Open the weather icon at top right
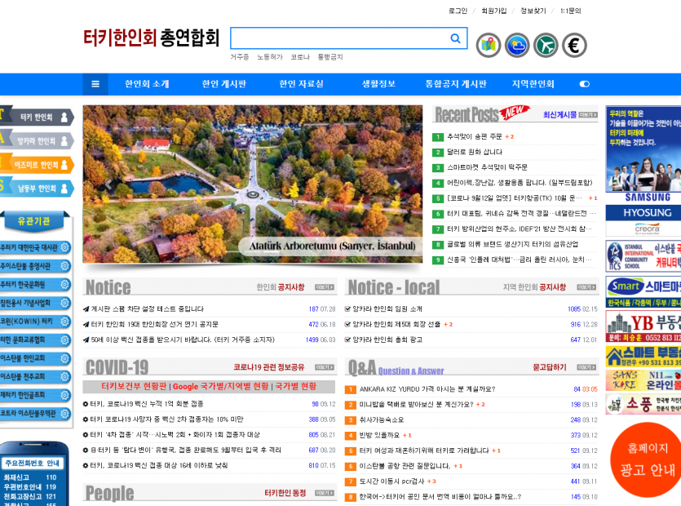 point(515,45)
